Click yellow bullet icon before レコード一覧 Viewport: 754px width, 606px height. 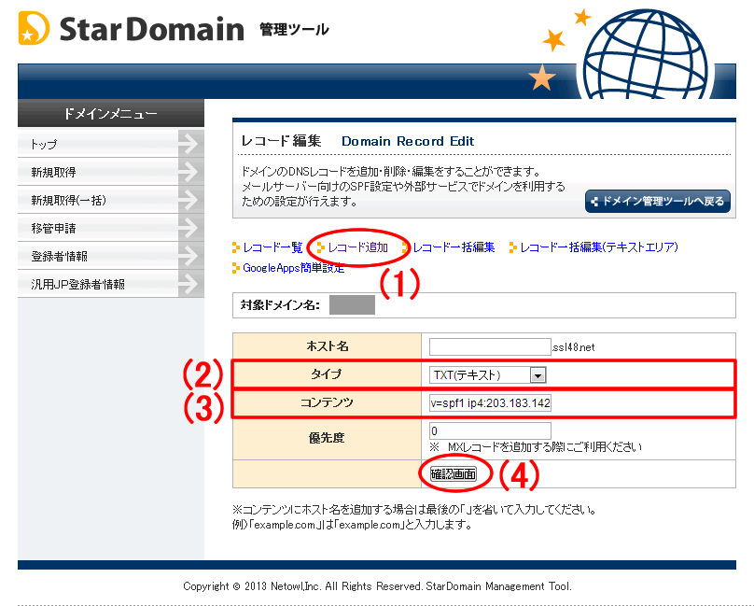coord(235,247)
